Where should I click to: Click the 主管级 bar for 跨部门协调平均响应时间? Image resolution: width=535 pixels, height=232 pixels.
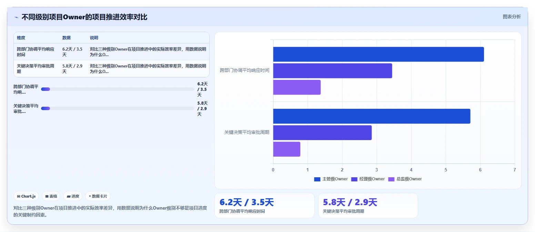[378, 54]
